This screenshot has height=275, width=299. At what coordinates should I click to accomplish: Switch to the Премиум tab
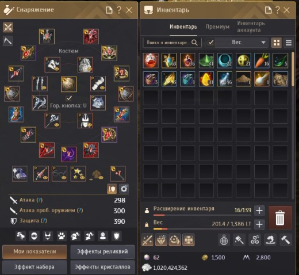(x=217, y=27)
